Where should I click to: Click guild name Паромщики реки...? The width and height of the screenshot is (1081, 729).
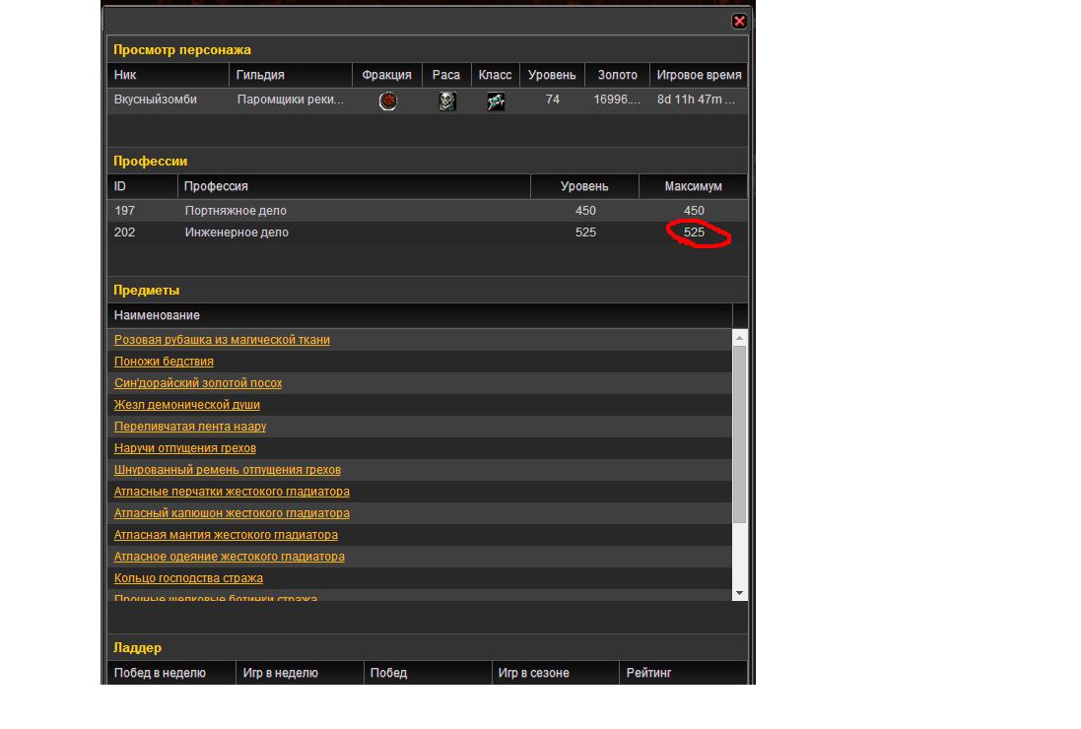point(291,99)
